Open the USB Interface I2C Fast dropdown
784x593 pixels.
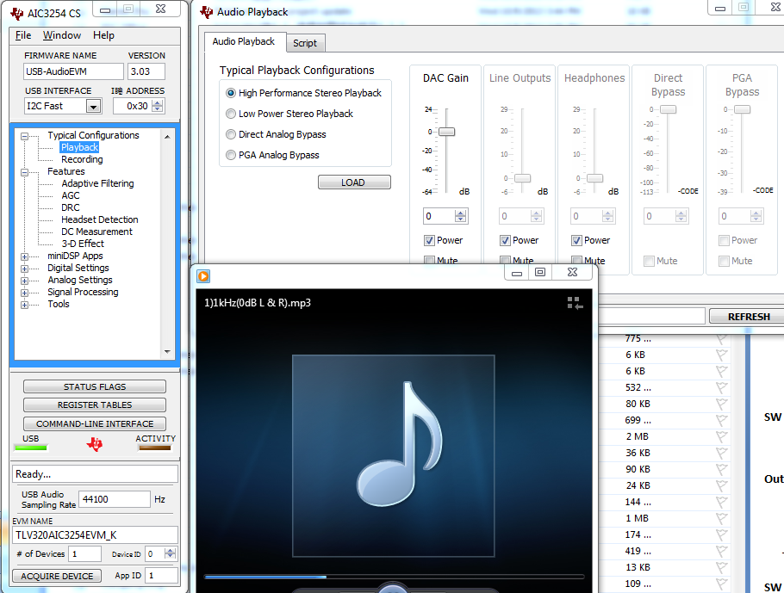pyautogui.click(x=94, y=107)
